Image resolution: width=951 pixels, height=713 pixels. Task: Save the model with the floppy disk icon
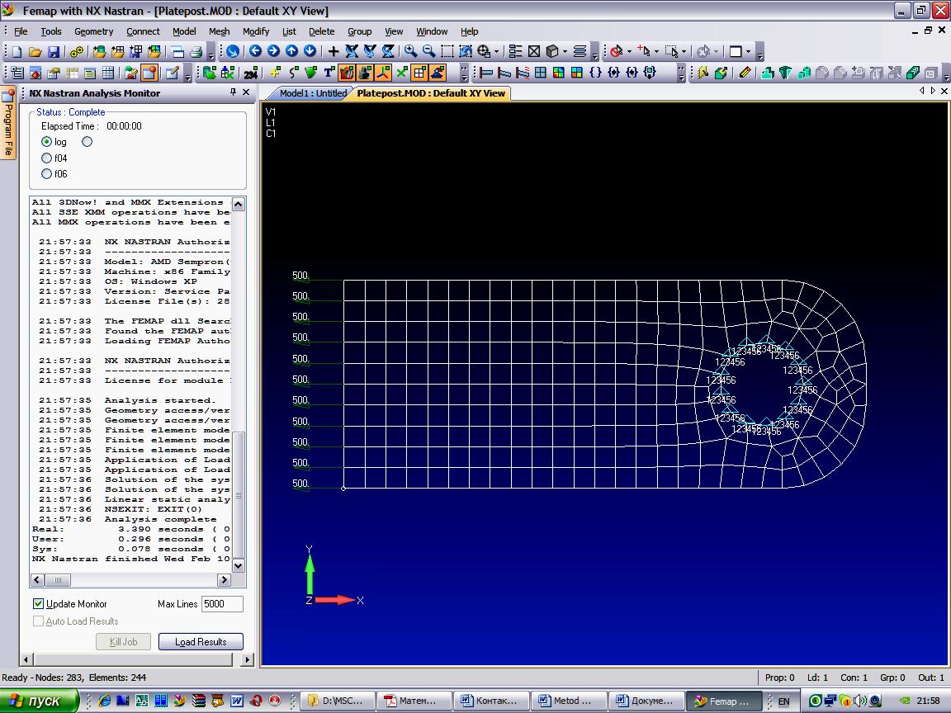point(54,51)
